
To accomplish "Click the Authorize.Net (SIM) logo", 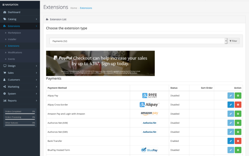I will [x=149, y=132].
